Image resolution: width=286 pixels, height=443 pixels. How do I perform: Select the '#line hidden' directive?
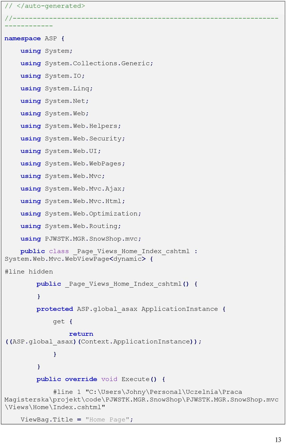(x=29, y=272)
